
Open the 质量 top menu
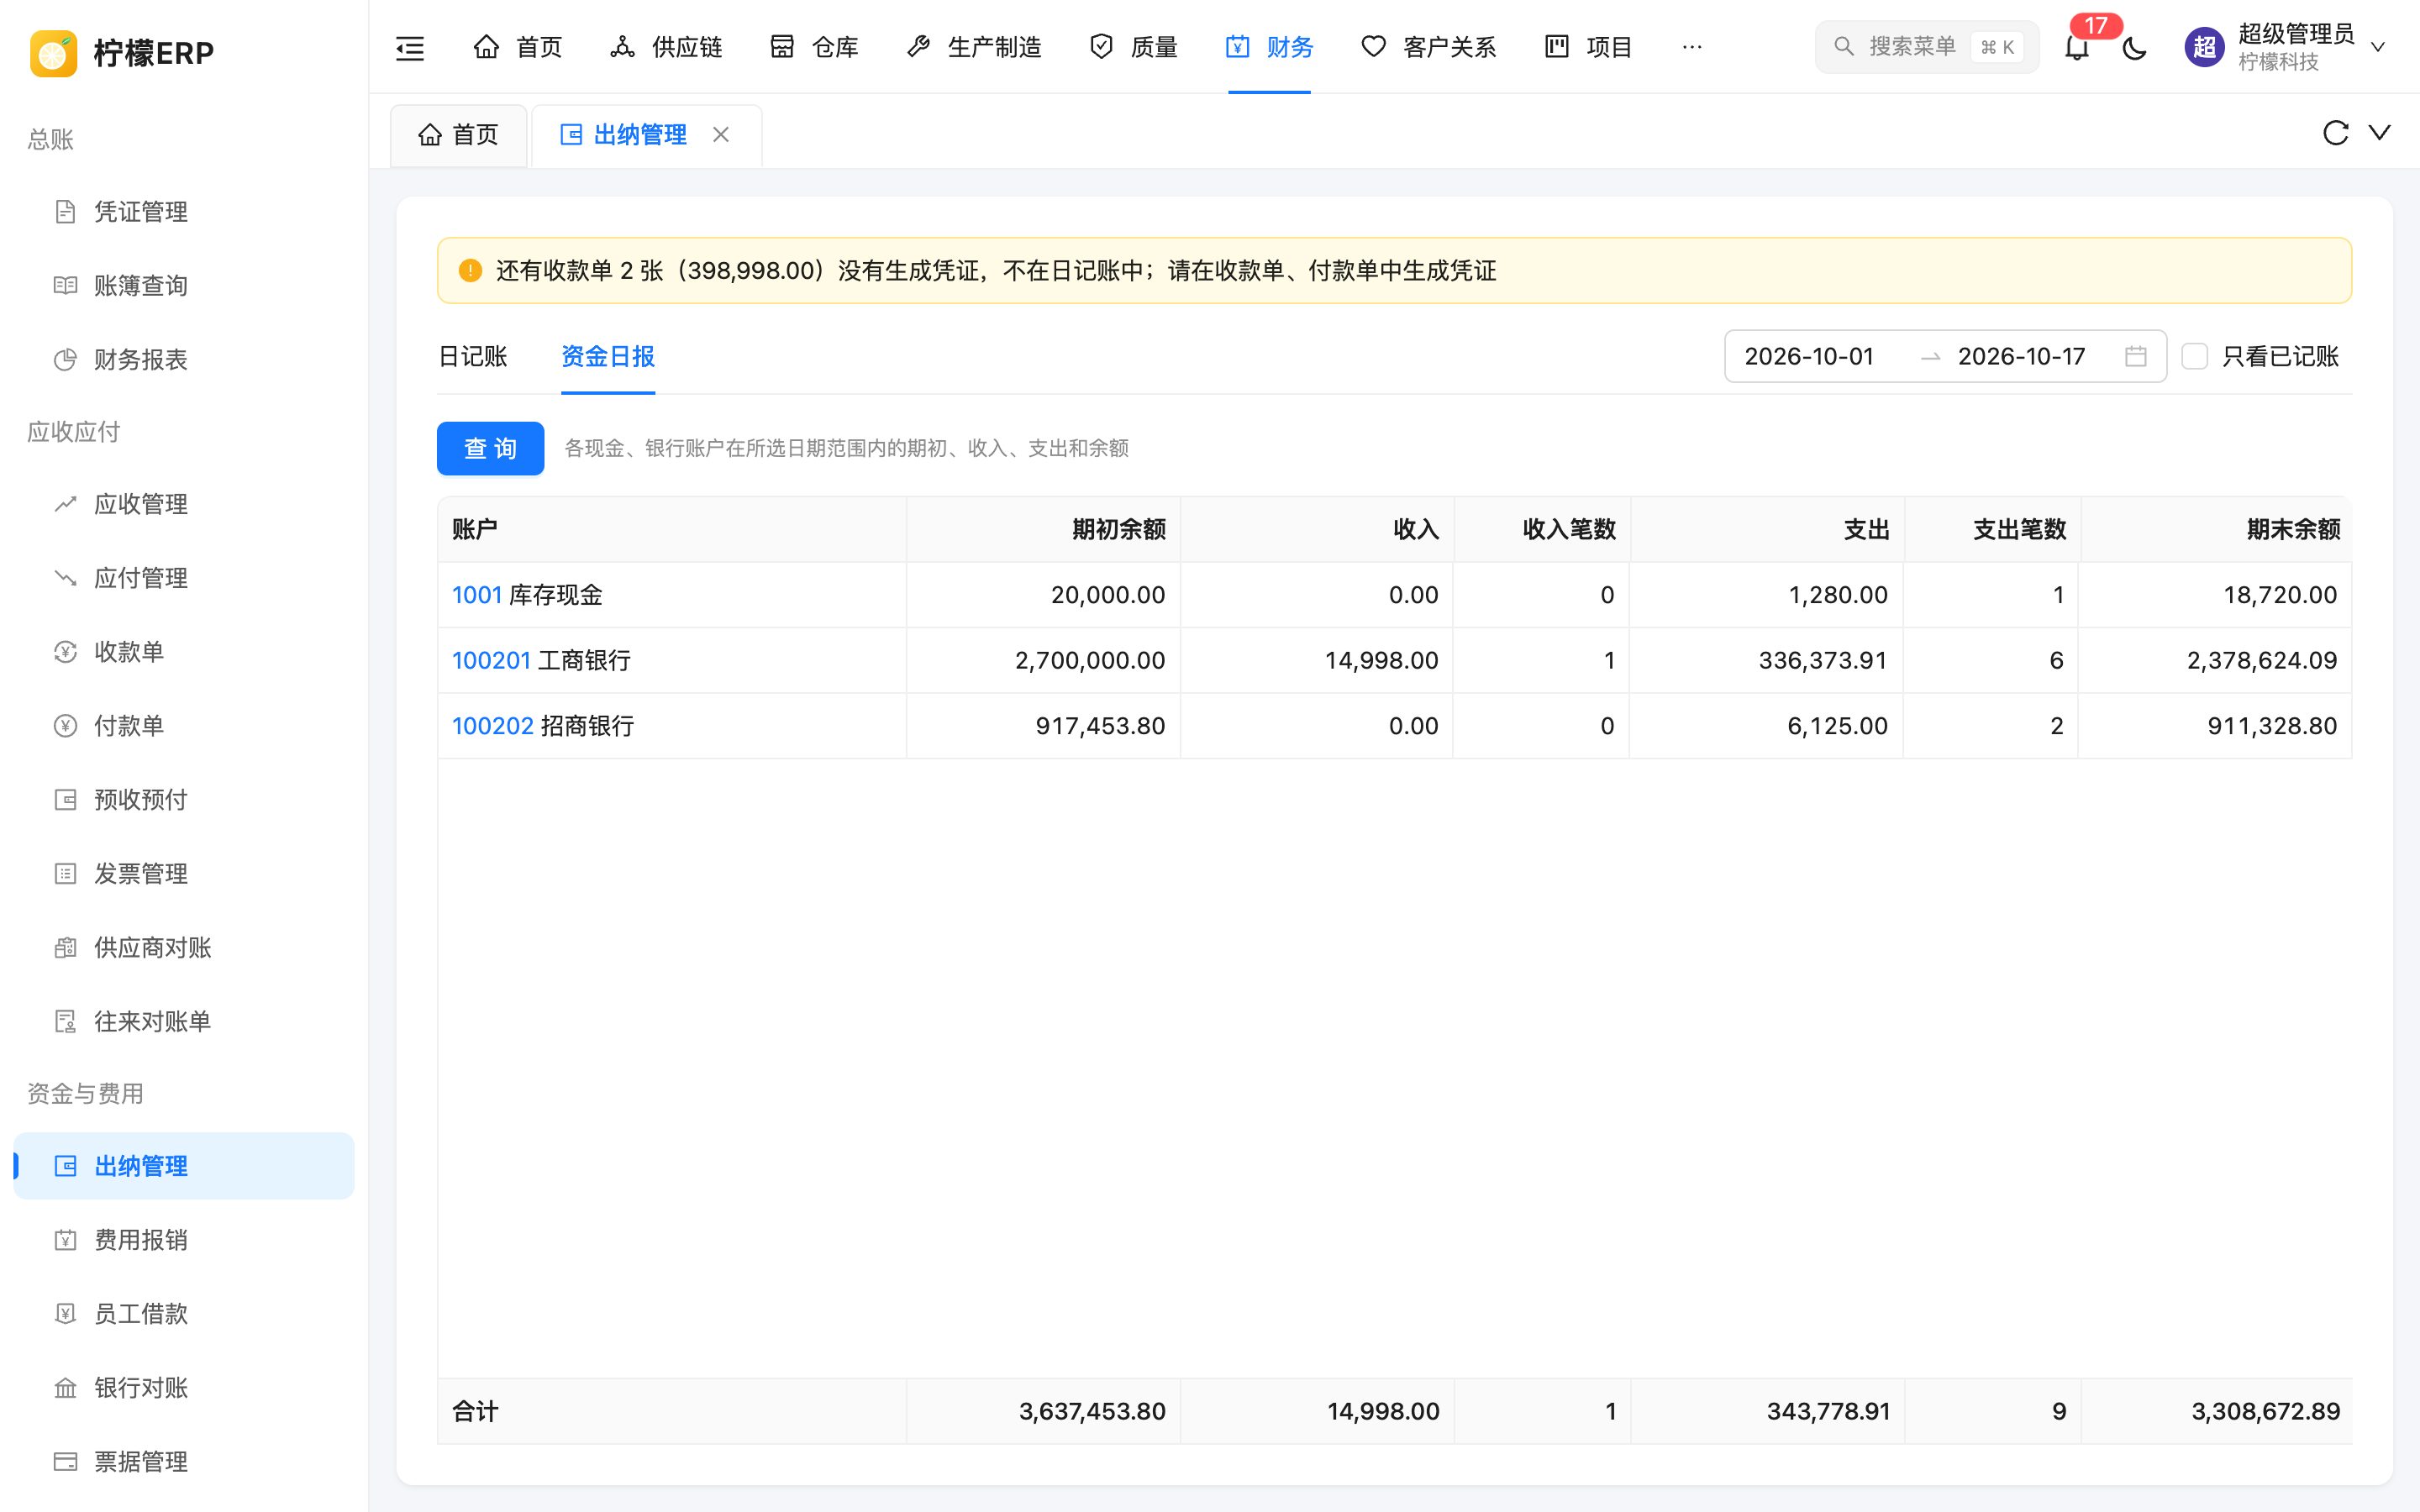1133,47
